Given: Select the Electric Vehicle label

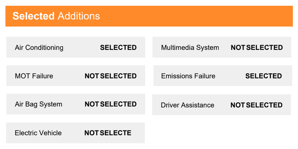Looking at the screenshot, I should click(38, 133).
